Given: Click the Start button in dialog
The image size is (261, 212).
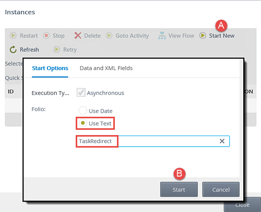Looking at the screenshot, I should (179, 189).
